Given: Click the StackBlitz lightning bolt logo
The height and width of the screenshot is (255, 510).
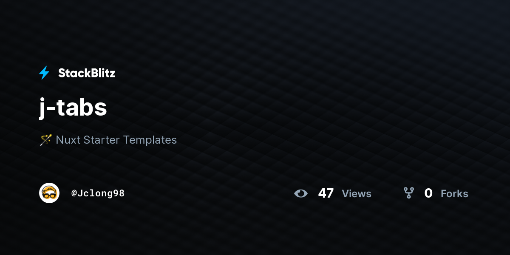Looking at the screenshot, I should pyautogui.click(x=44, y=73).
